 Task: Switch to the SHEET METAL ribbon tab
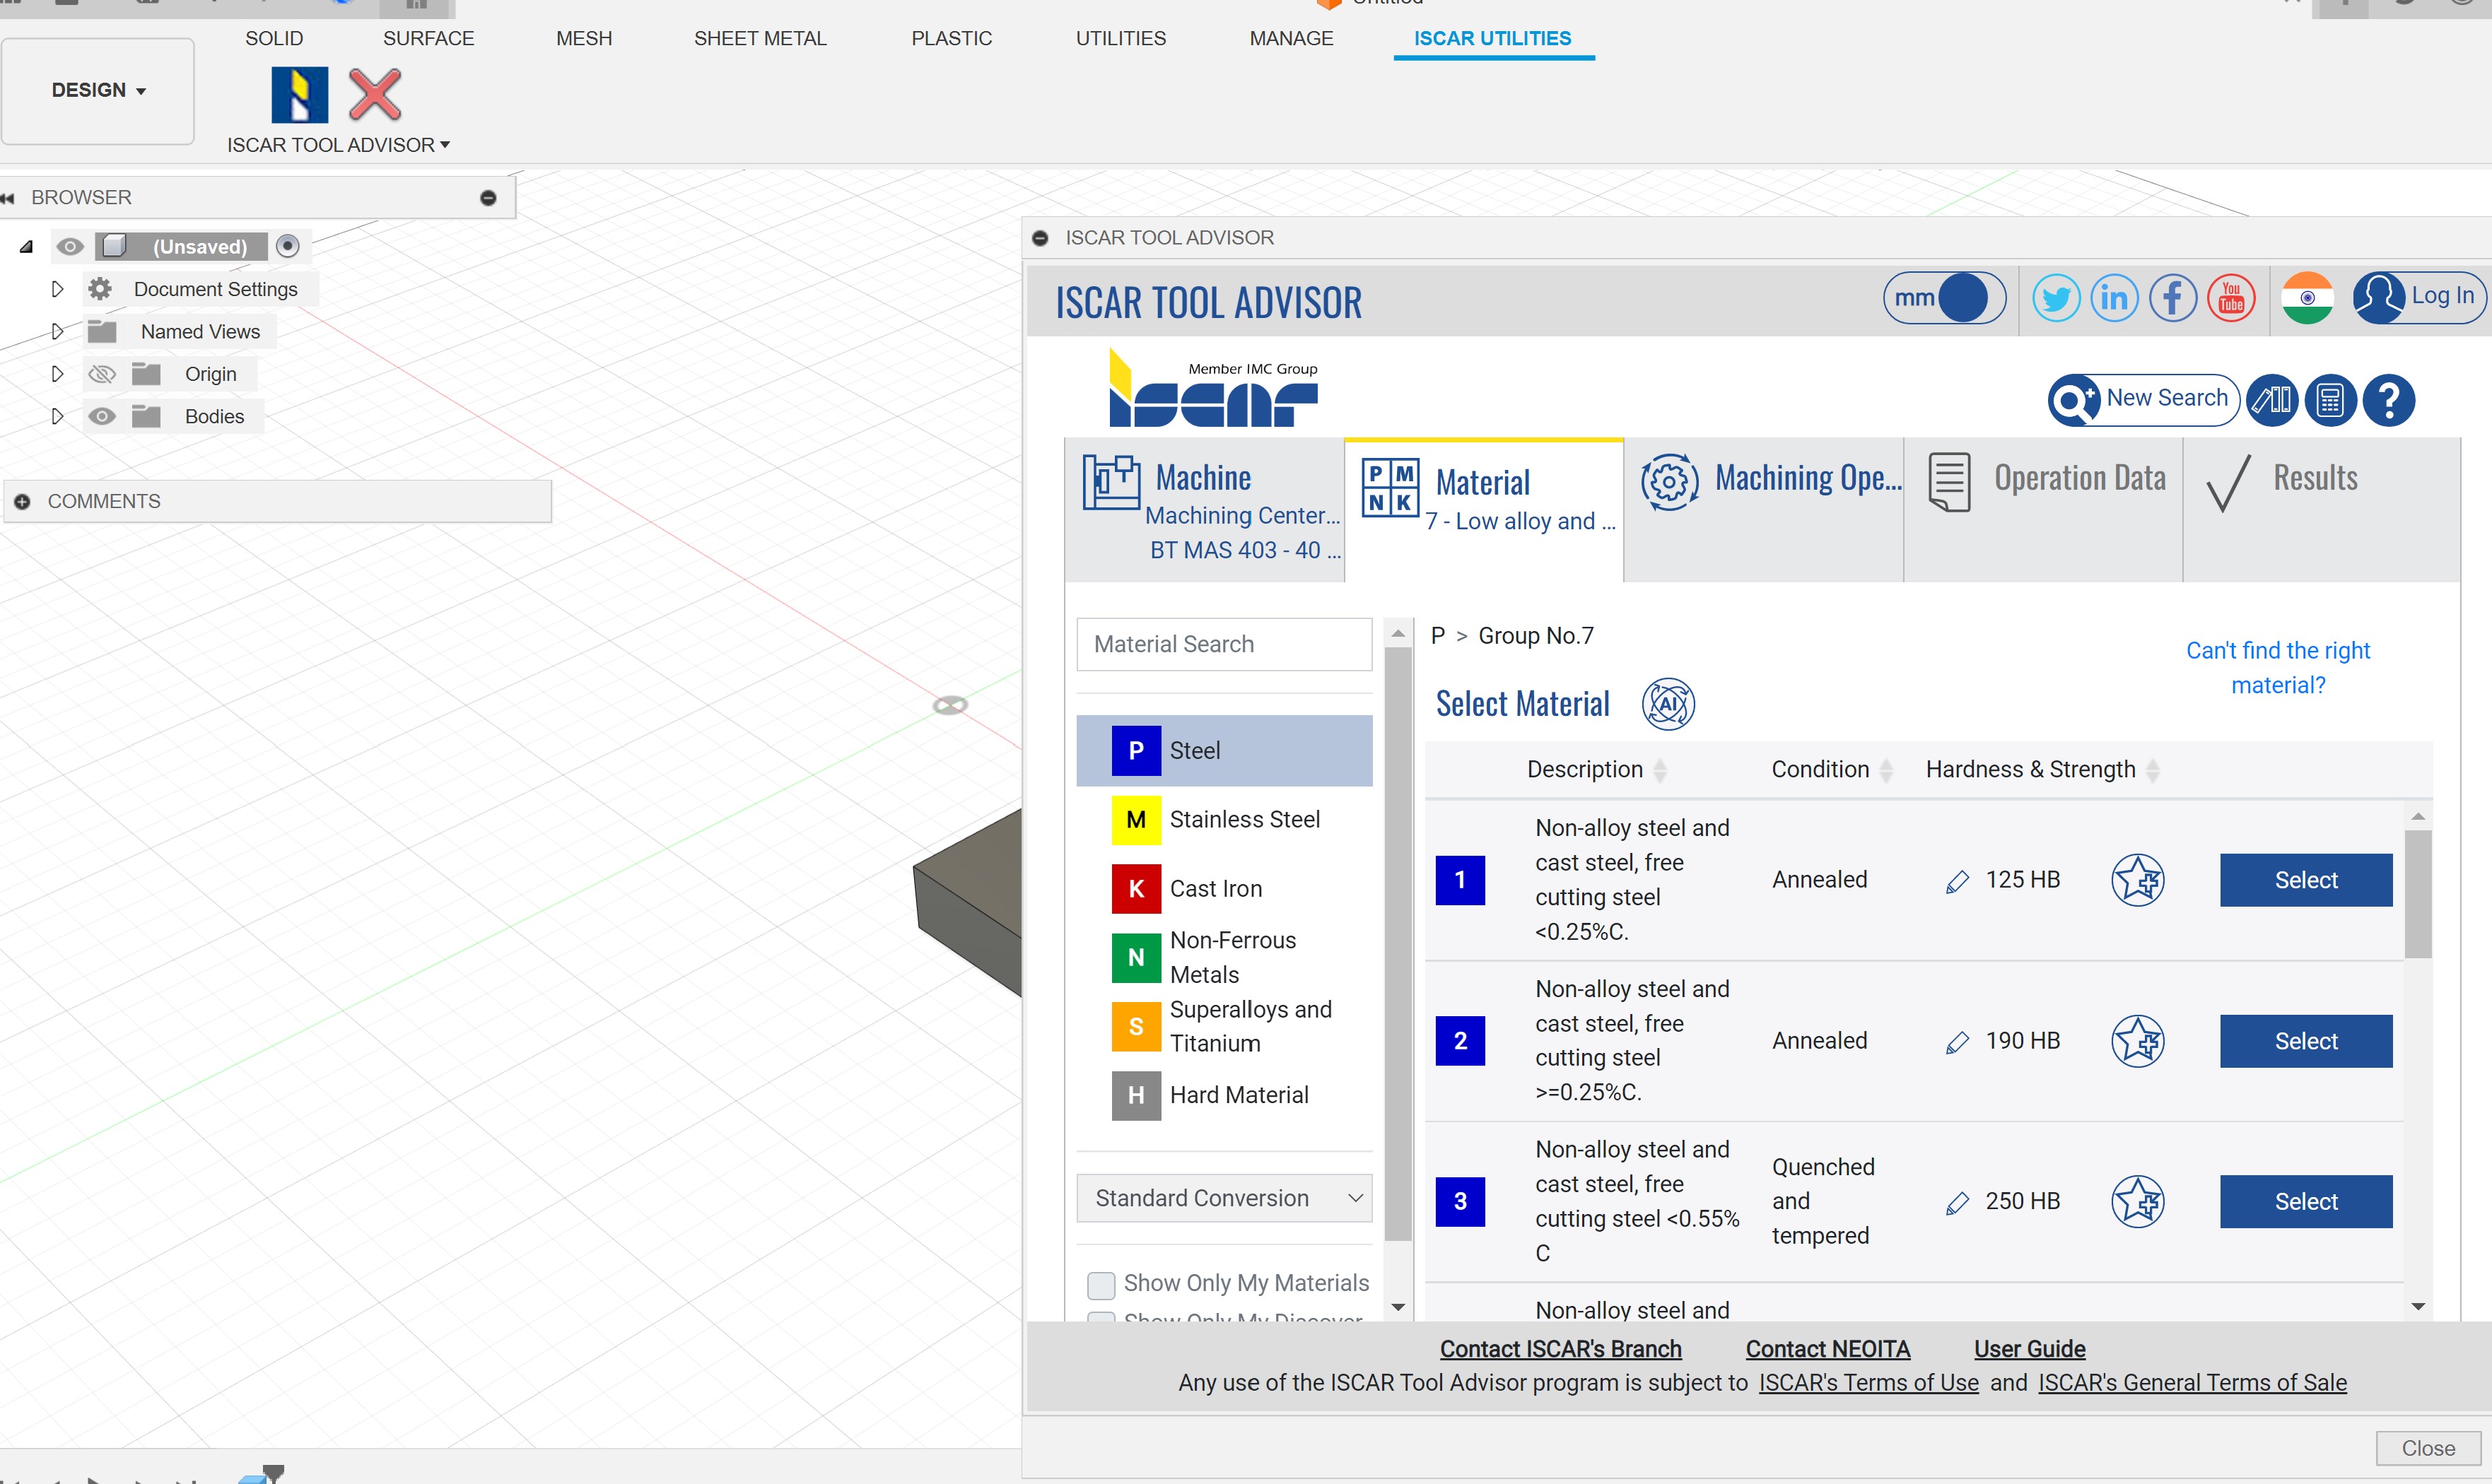click(x=759, y=38)
